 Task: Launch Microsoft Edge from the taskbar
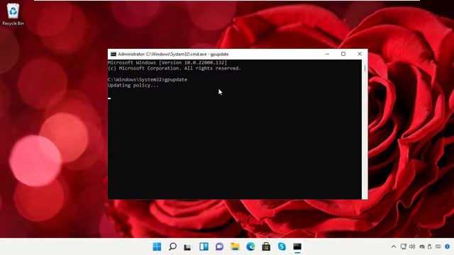click(250, 246)
